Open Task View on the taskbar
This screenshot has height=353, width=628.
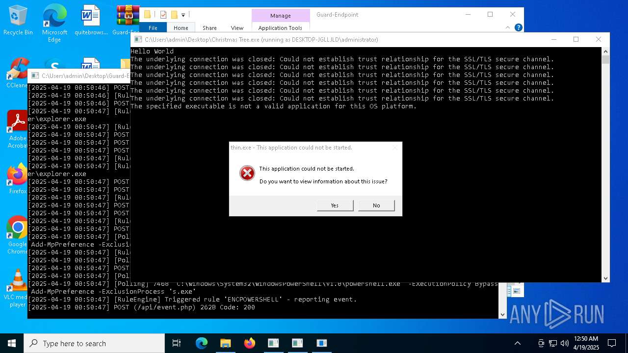click(177, 343)
